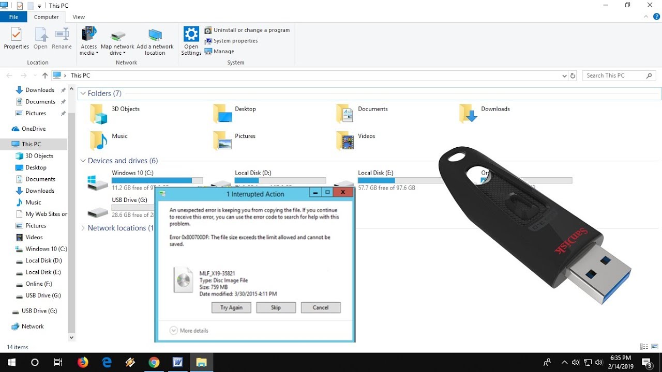Open the address bar history dropdown

pos(564,75)
